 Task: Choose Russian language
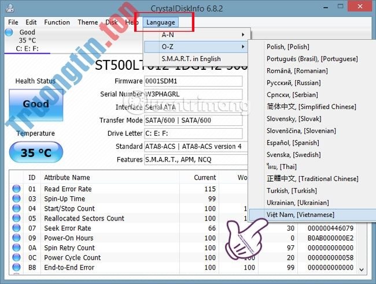[x=293, y=83]
